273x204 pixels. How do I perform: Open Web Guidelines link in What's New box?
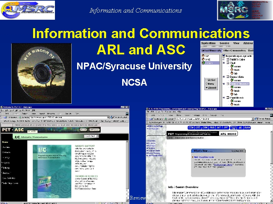tap(204, 157)
